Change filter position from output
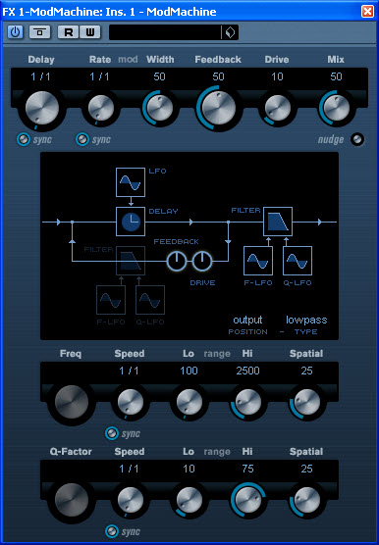The width and height of the screenshot is (379, 545). (x=247, y=320)
